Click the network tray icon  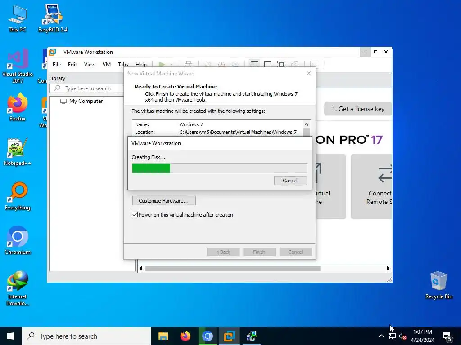click(392, 336)
